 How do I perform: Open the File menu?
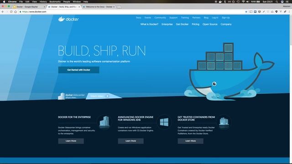tap(21, 2)
